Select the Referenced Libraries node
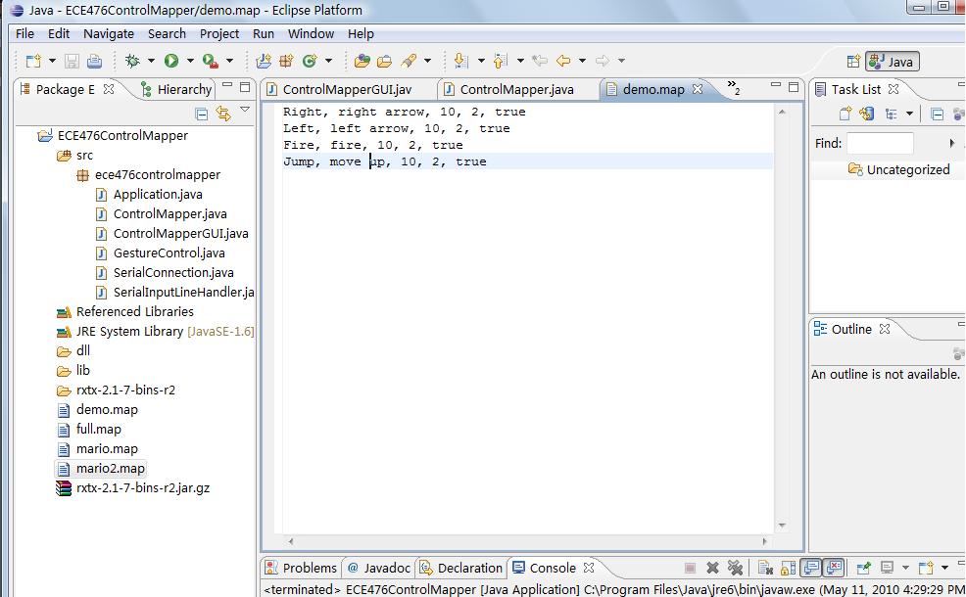966x597 pixels. point(134,311)
